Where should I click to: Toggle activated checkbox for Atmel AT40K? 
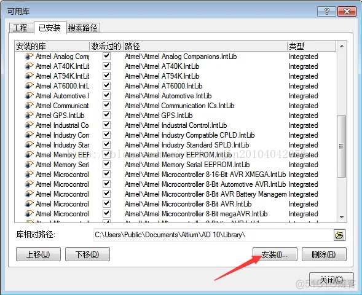(x=106, y=66)
